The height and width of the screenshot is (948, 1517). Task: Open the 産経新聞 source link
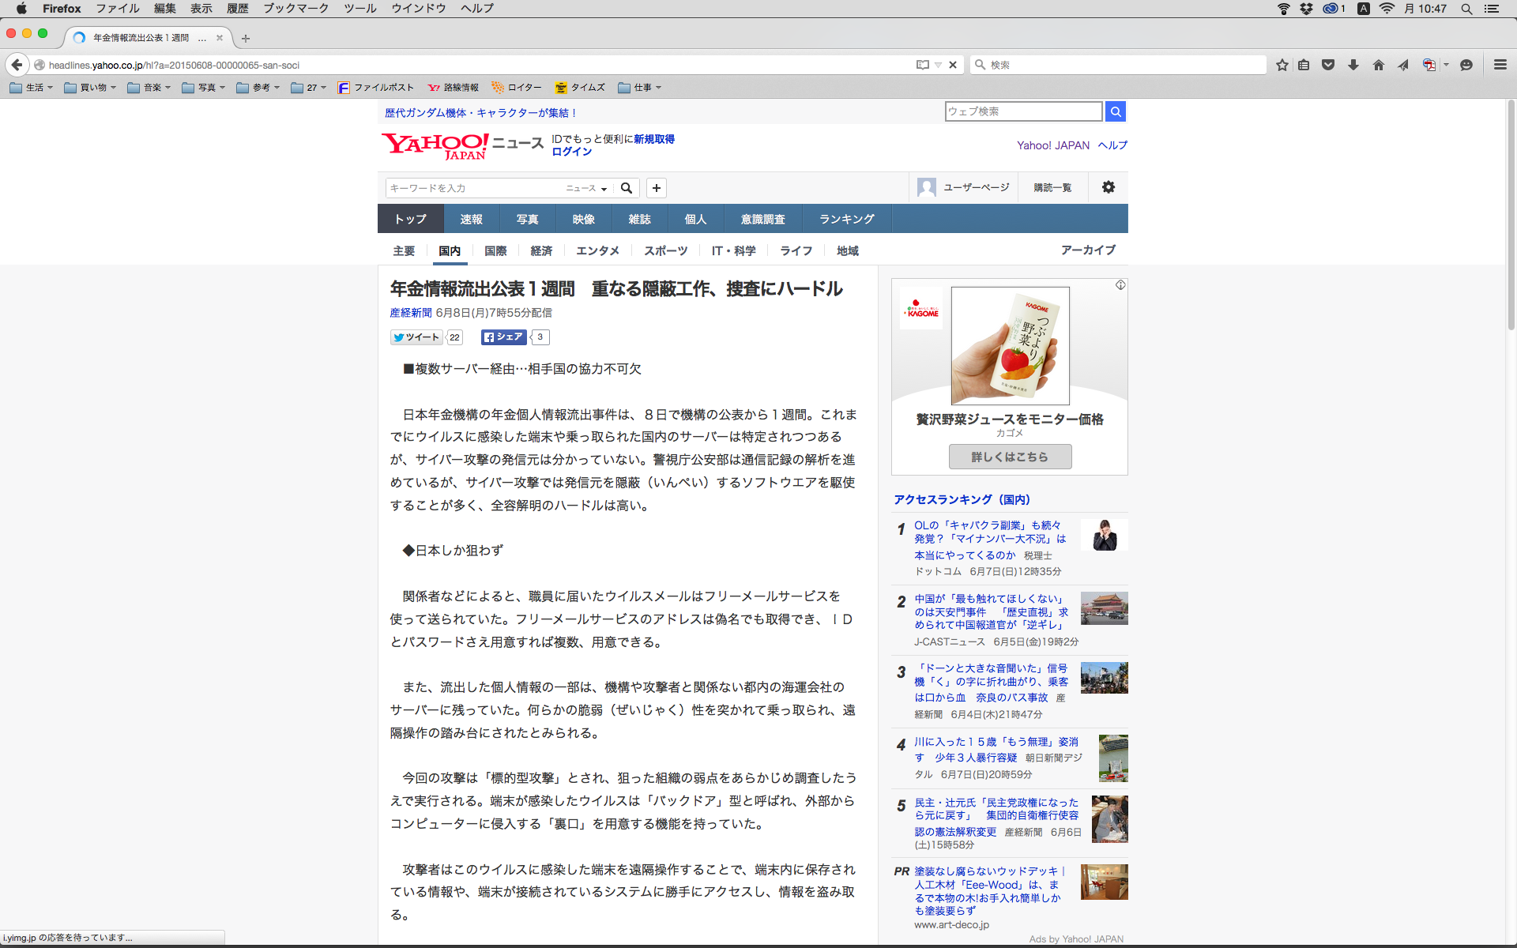[411, 313]
